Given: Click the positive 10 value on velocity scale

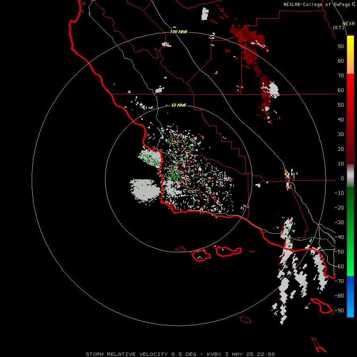Looking at the screenshot, I should [341, 164].
